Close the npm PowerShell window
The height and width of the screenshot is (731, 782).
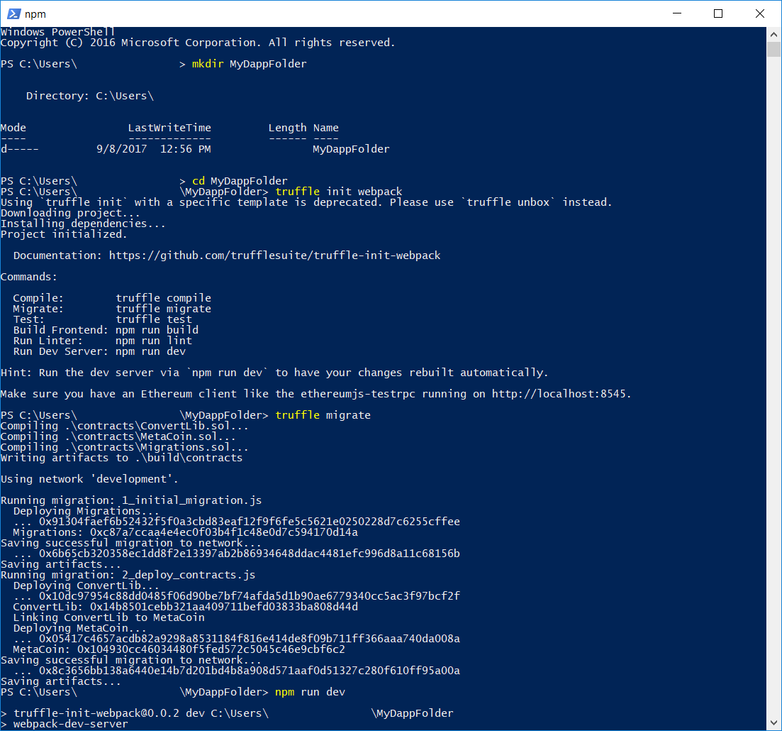[x=759, y=13]
